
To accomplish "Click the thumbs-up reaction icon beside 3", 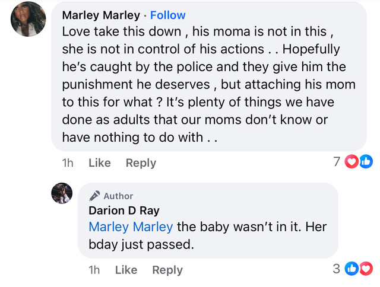I will point(351,269).
